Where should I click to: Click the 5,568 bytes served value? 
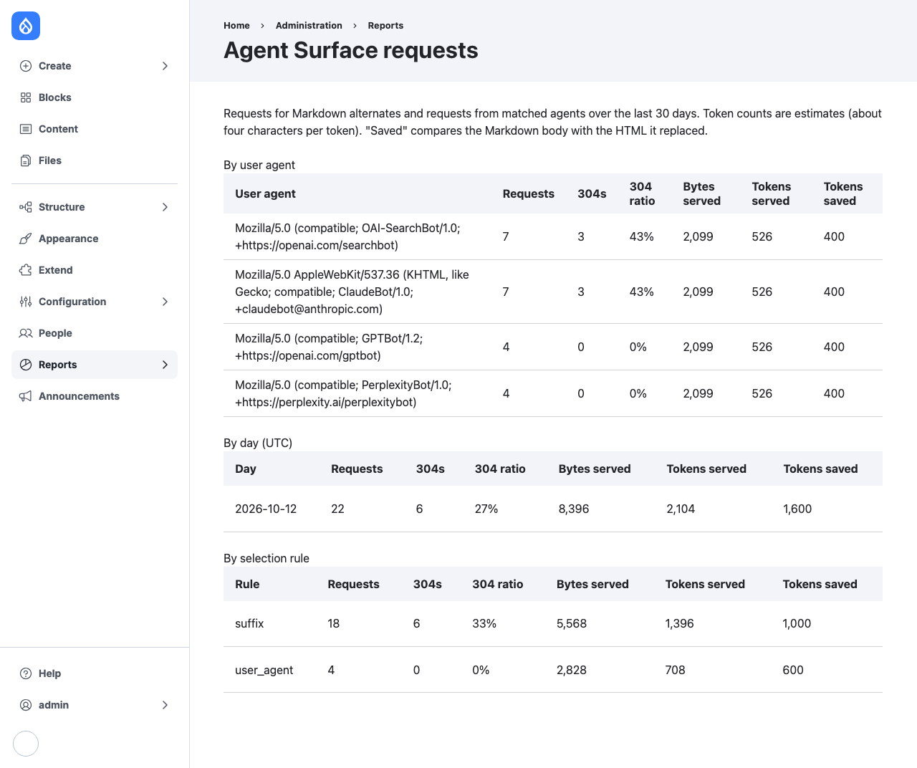572,623
